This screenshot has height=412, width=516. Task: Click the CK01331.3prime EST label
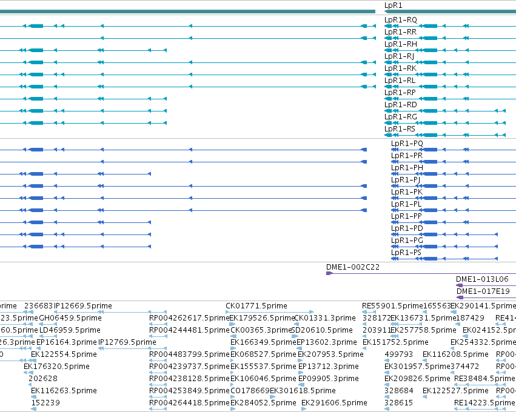(x=325, y=318)
